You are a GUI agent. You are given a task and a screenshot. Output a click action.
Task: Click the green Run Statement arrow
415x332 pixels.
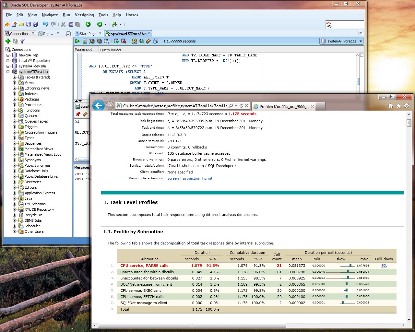tap(77, 41)
